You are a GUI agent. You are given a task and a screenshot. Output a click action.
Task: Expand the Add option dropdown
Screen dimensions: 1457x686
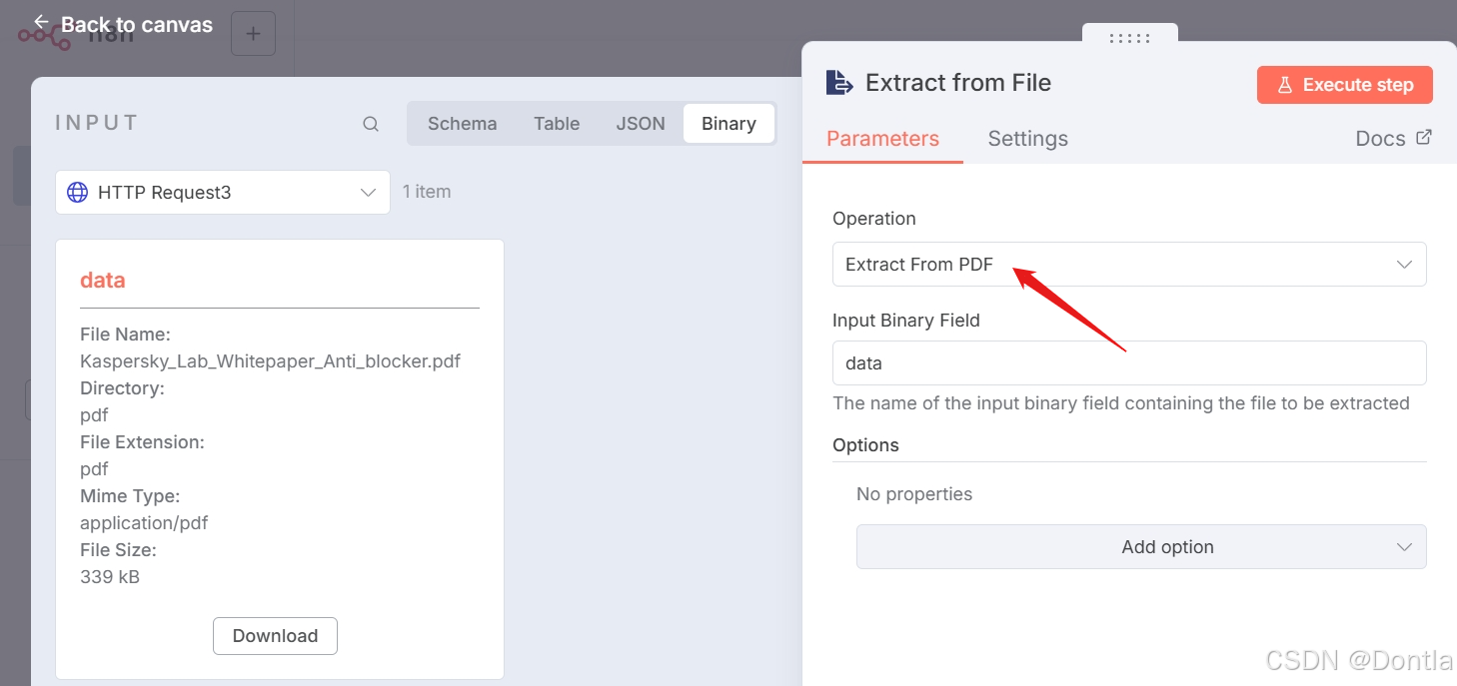pyautogui.click(x=1141, y=547)
